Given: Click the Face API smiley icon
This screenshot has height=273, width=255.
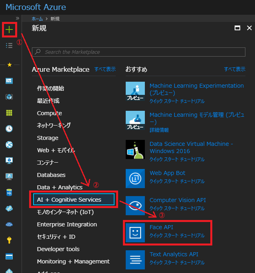Looking at the screenshot, I should tap(135, 233).
